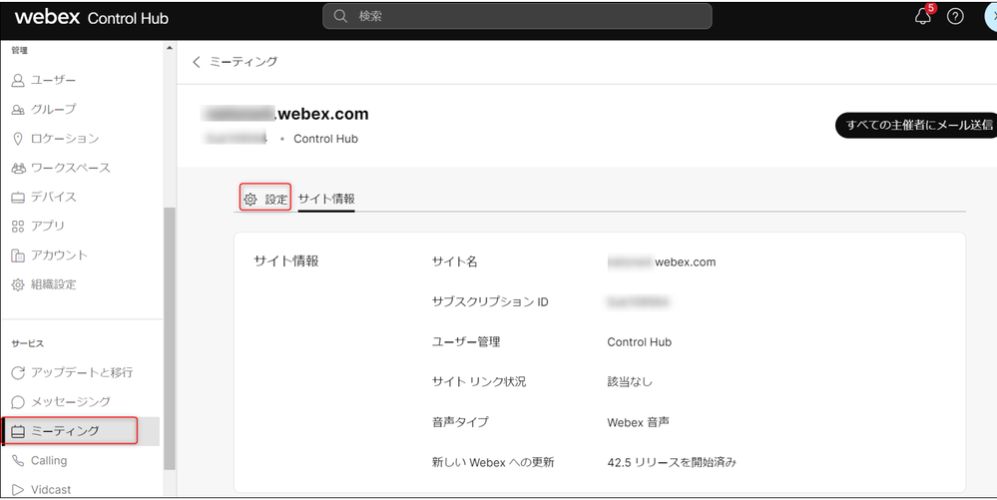Click the gear icon on 設定 tab
Viewport: 997px width, 500px height.
[250, 200]
